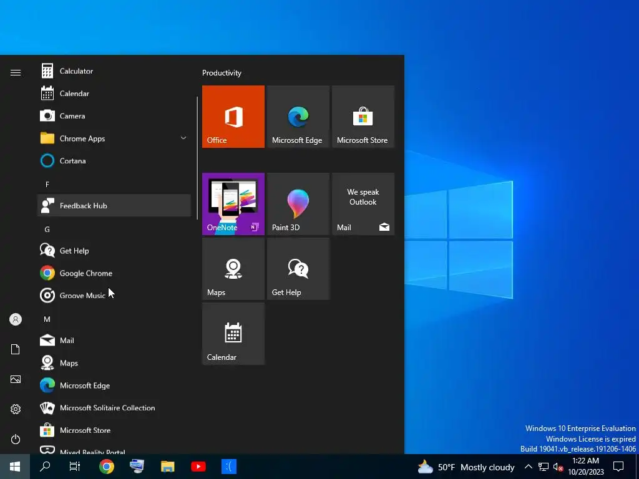Open Calendar in the app list

click(114, 94)
